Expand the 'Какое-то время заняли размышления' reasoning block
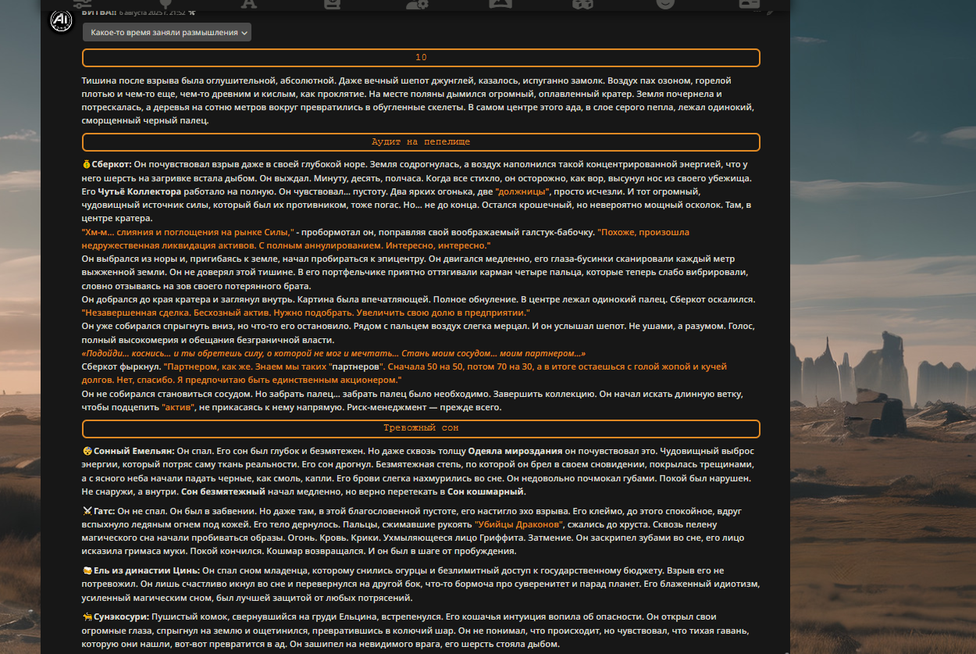The height and width of the screenshot is (654, 976). coord(166,32)
